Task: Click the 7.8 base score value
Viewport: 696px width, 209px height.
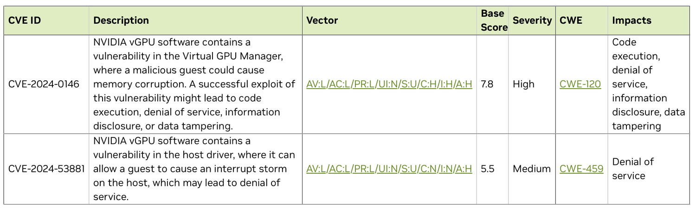Action: coord(488,85)
